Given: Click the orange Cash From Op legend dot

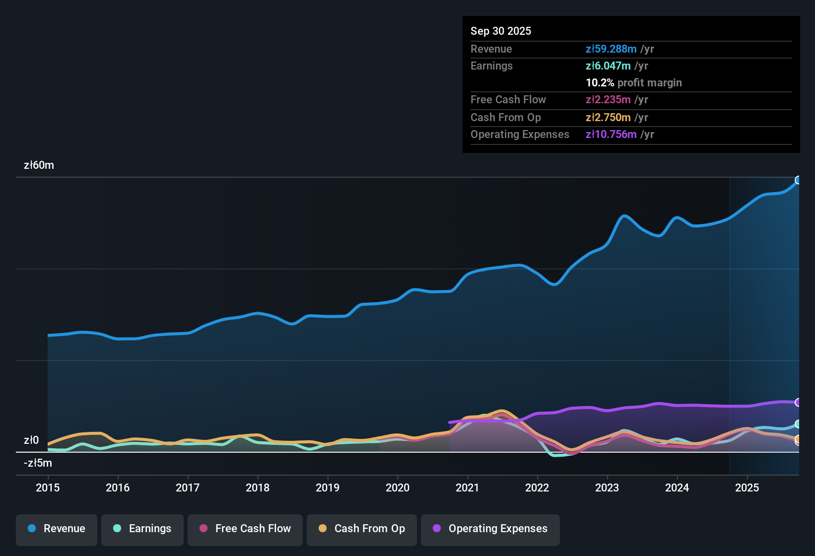Looking at the screenshot, I should coord(322,529).
